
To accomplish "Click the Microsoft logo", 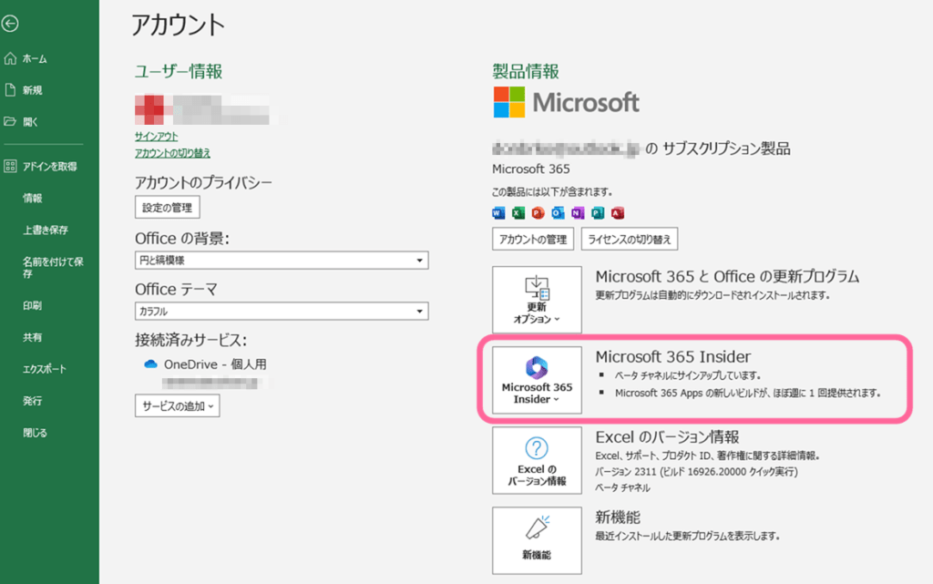I will coord(566,102).
